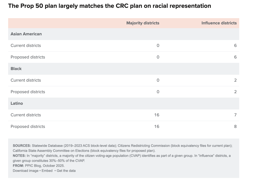253x182 pixels.
Task: Select Proposed districts label under Latino
Action: [28, 126]
